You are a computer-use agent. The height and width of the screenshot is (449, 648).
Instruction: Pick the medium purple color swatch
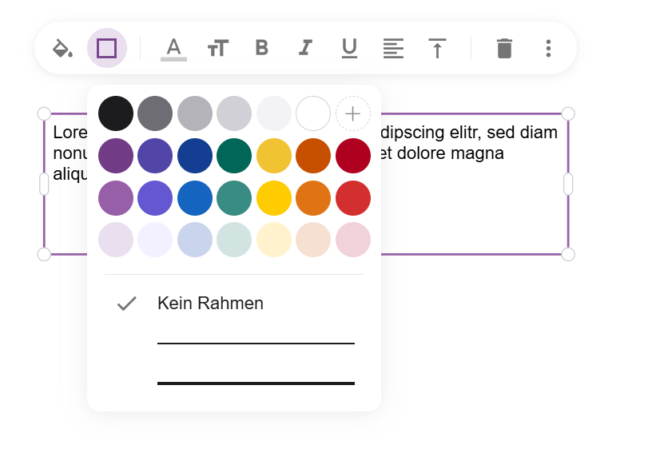point(116,198)
